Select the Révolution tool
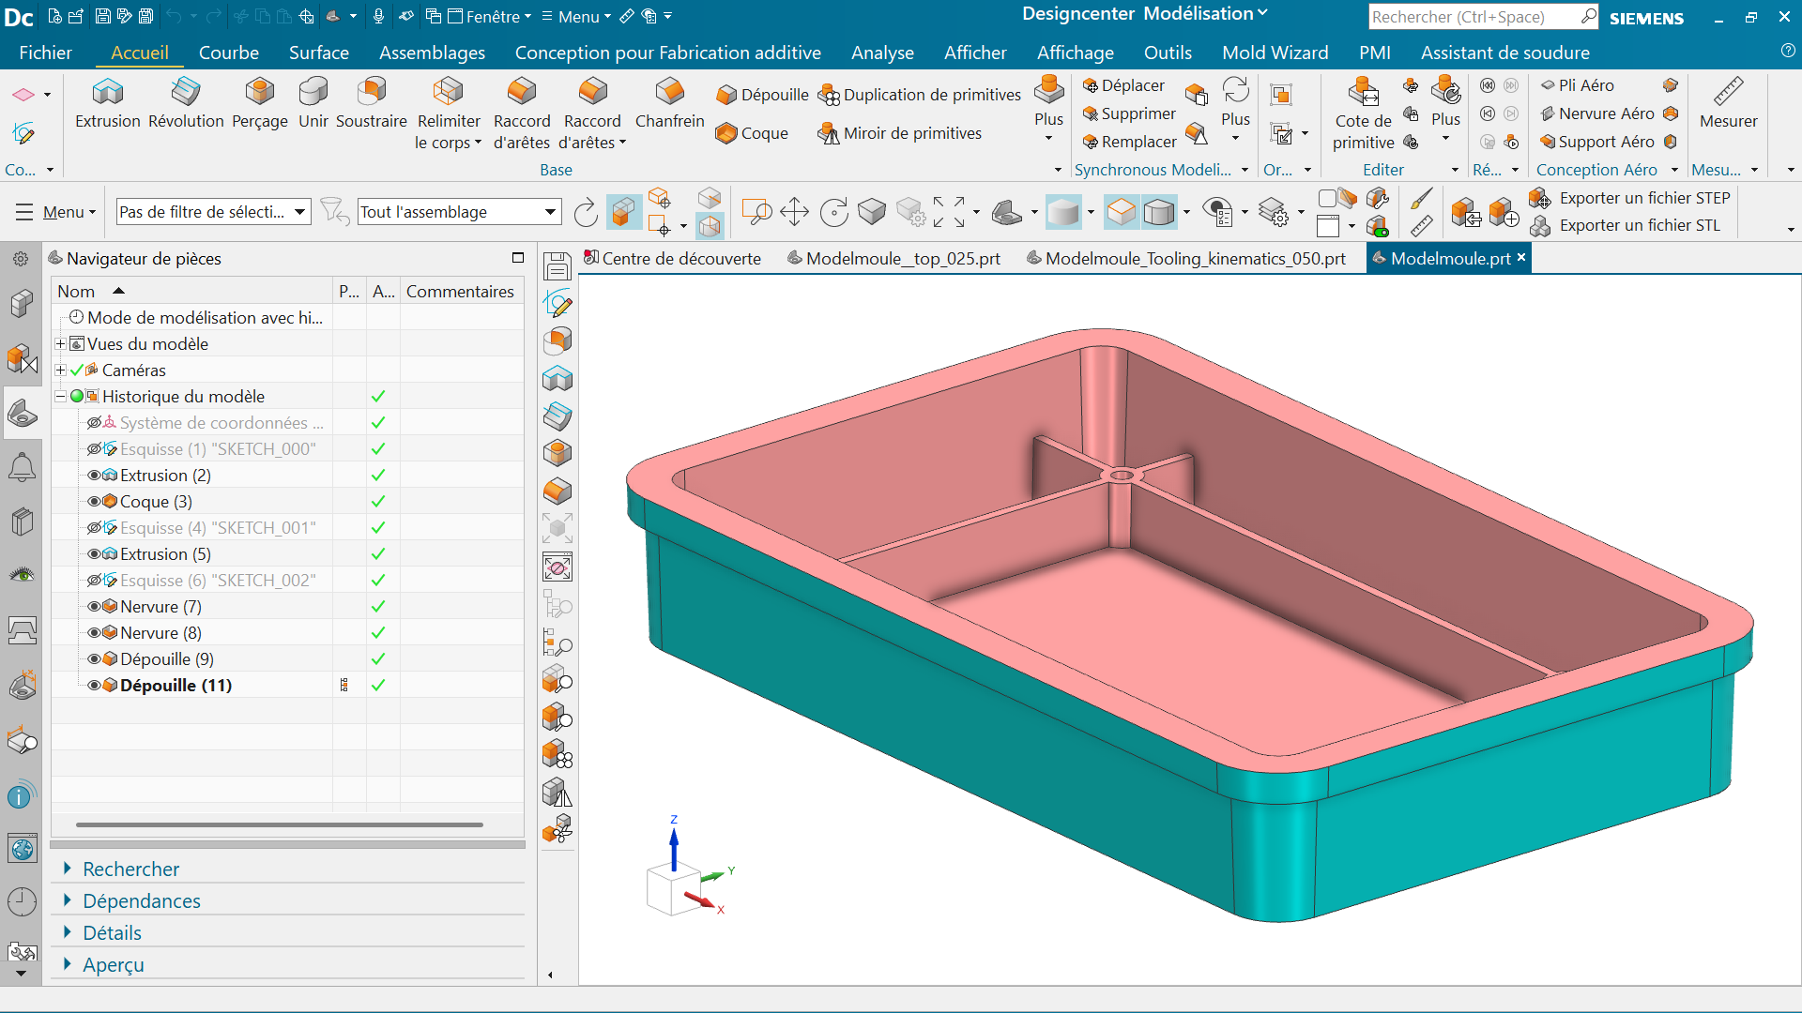 tap(186, 103)
